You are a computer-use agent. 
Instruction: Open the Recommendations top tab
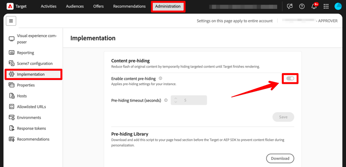[129, 6]
